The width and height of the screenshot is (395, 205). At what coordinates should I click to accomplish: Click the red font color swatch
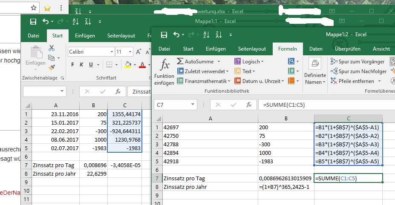[x=142, y=65]
